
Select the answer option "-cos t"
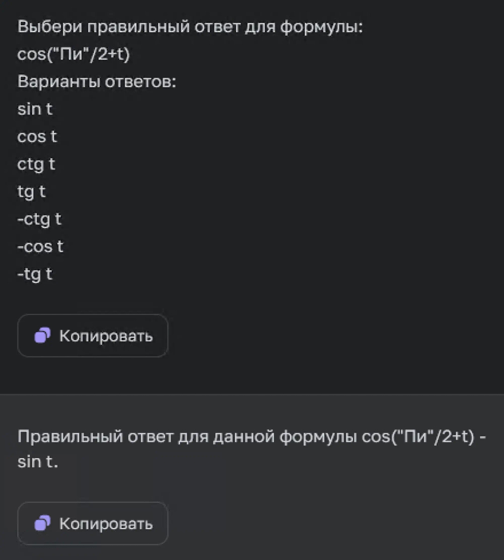point(40,246)
